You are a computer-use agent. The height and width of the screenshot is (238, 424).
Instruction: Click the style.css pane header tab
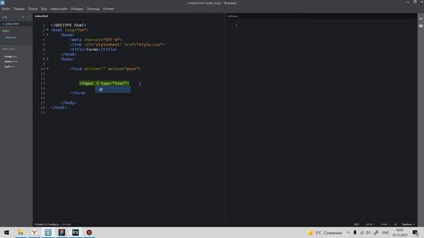pyautogui.click(x=233, y=16)
